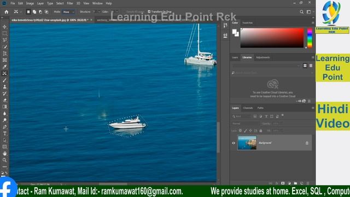Switch to the Paths tab
350x197 pixels.
pyautogui.click(x=260, y=108)
